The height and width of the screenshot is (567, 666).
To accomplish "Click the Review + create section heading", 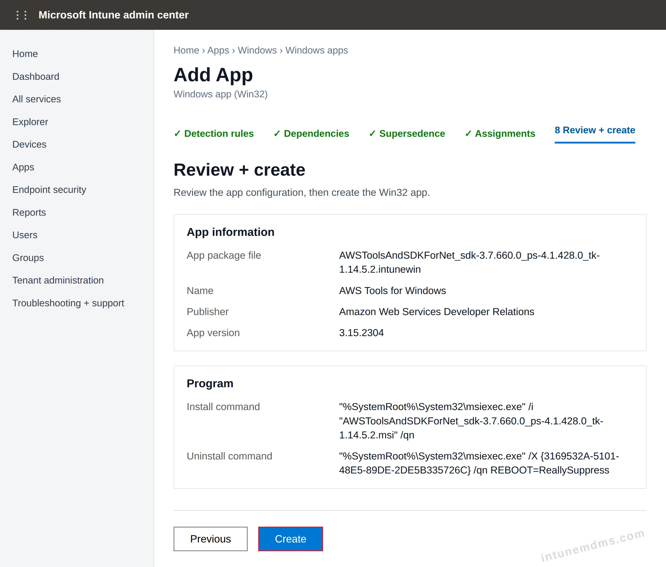I will (x=239, y=170).
